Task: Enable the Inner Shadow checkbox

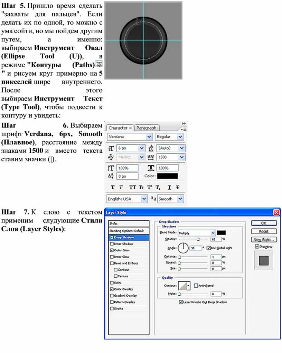Action: pos(112,244)
